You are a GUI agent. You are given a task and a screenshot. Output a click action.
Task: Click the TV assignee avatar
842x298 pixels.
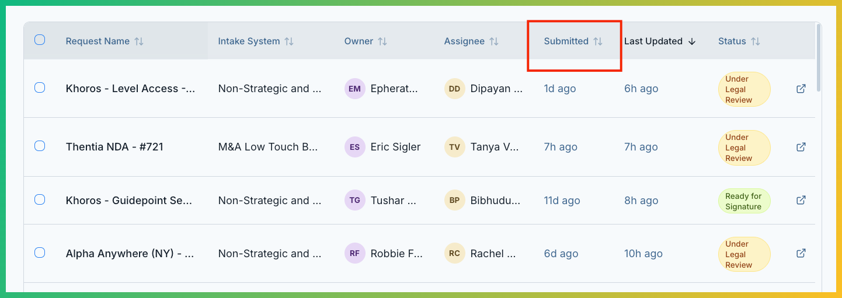click(x=454, y=147)
